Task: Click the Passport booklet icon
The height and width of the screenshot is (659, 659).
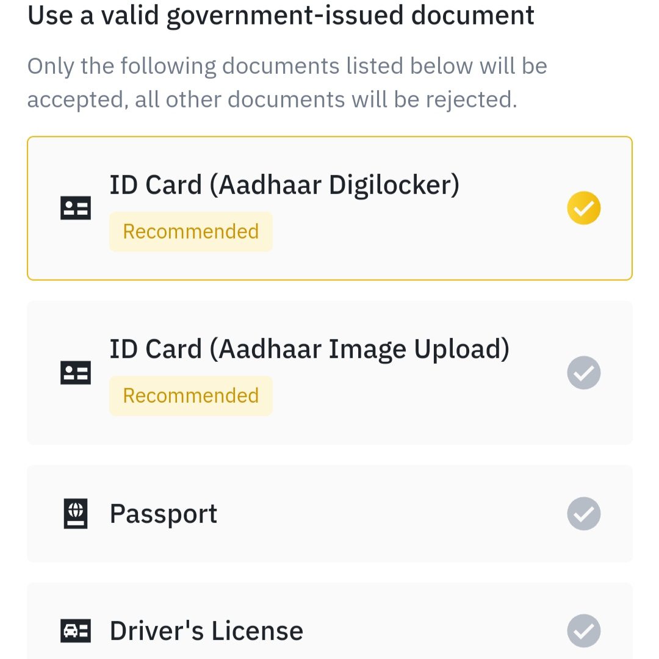Action: (76, 514)
